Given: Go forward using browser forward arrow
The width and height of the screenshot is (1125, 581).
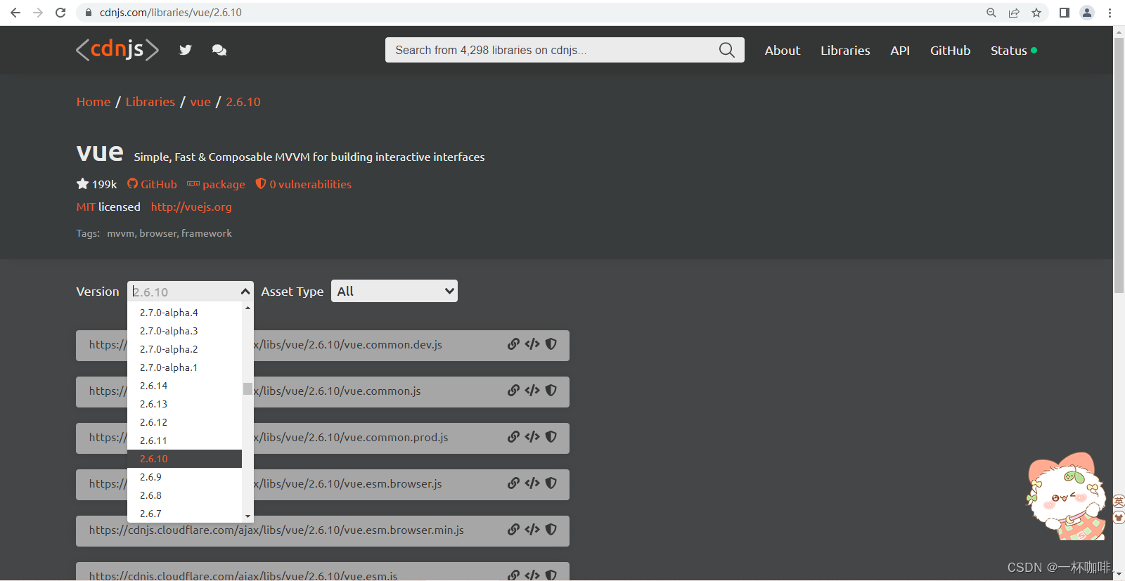Looking at the screenshot, I should pos(38,13).
